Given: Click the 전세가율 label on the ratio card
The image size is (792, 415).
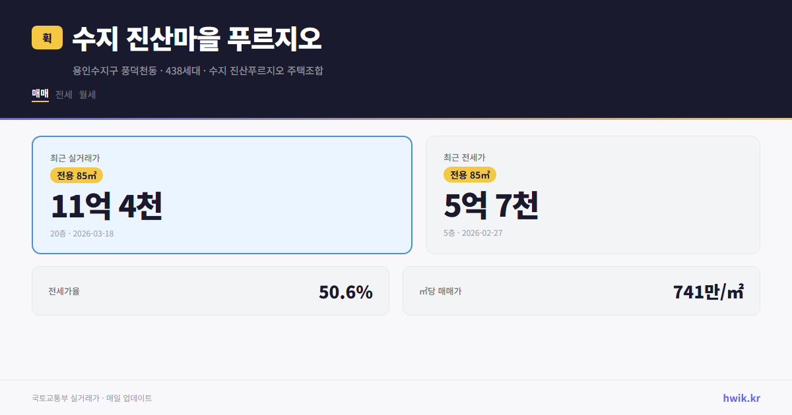Looking at the screenshot, I should (x=62, y=290).
